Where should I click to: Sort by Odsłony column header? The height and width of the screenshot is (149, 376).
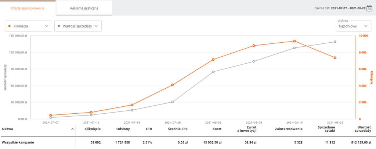122,129
